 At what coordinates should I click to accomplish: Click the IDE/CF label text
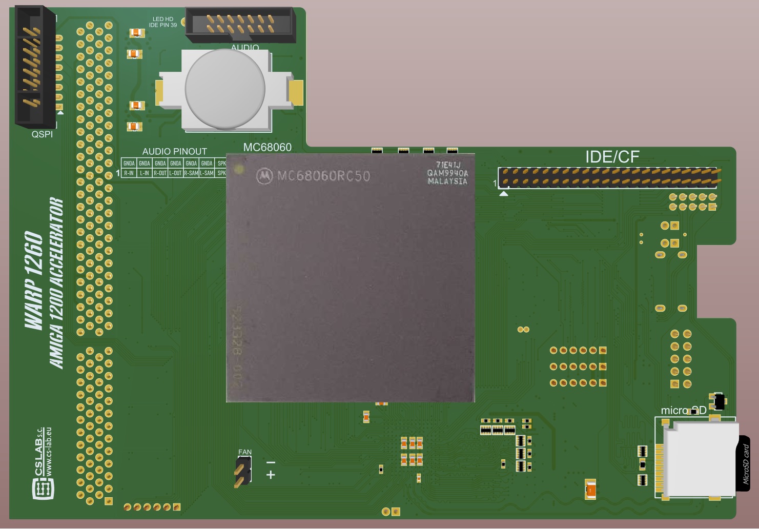click(612, 156)
